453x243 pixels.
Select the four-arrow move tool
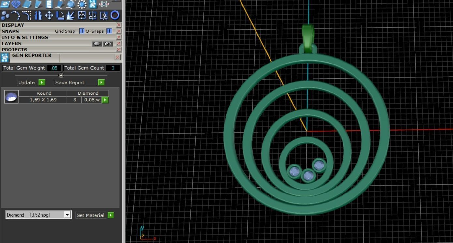point(49,15)
